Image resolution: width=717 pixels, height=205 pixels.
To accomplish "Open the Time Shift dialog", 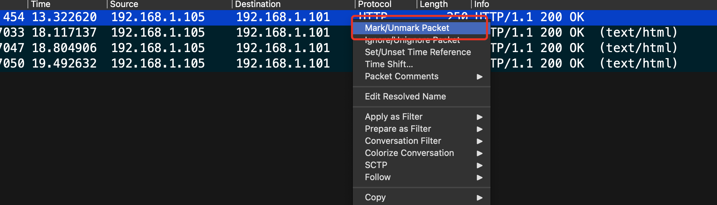I will pyautogui.click(x=389, y=64).
